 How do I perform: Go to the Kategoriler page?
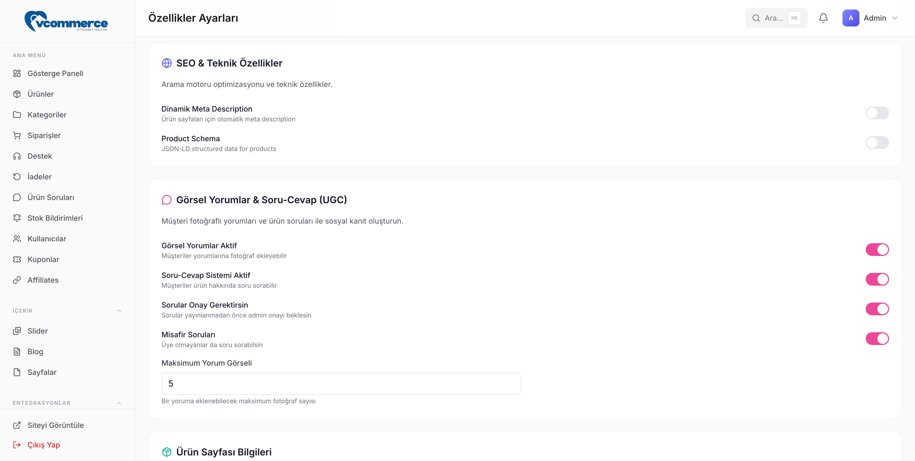[47, 115]
